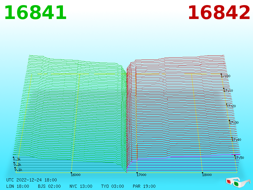Select the 16000 price axis label
This screenshot has width=253, height=190.
[x=76, y=175]
